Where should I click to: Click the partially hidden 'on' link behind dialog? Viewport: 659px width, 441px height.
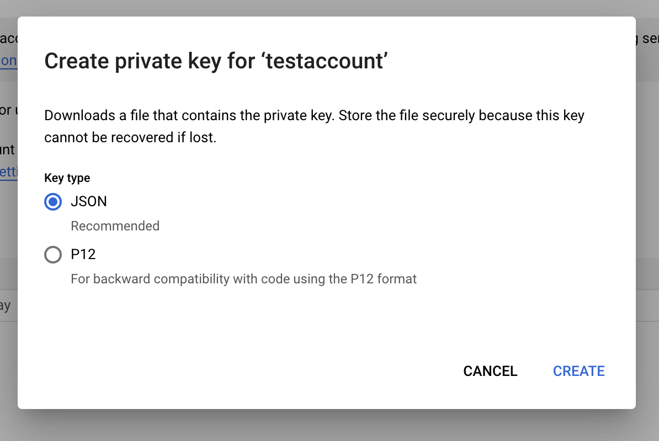pos(9,61)
